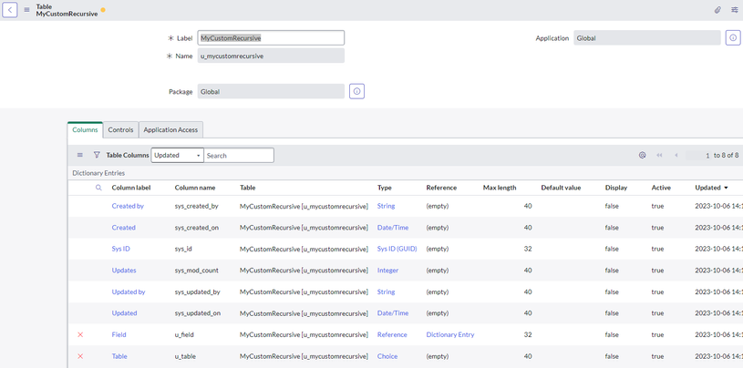Click into the Label input field
The width and height of the screenshot is (743, 368).
pyautogui.click(x=271, y=38)
